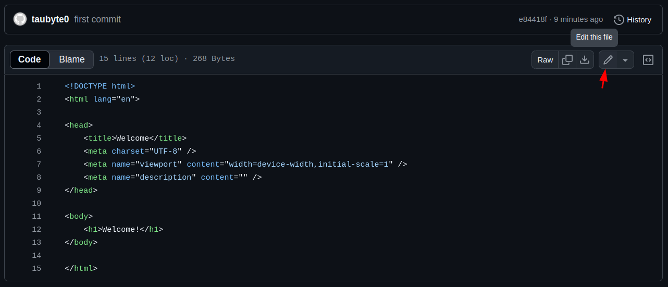The height and width of the screenshot is (287, 668).
Task: Expand the more edit options dropdown arrow
Action: pyautogui.click(x=625, y=60)
